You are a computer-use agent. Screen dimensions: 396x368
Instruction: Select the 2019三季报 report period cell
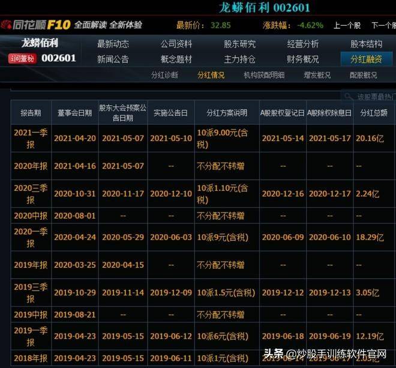(31, 293)
